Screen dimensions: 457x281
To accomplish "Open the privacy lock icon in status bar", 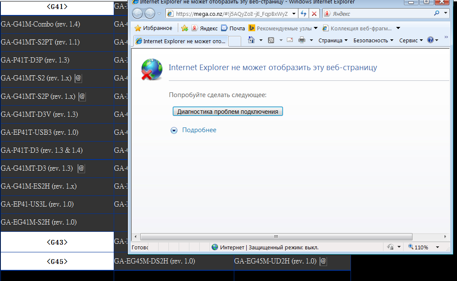I will [x=390, y=247].
